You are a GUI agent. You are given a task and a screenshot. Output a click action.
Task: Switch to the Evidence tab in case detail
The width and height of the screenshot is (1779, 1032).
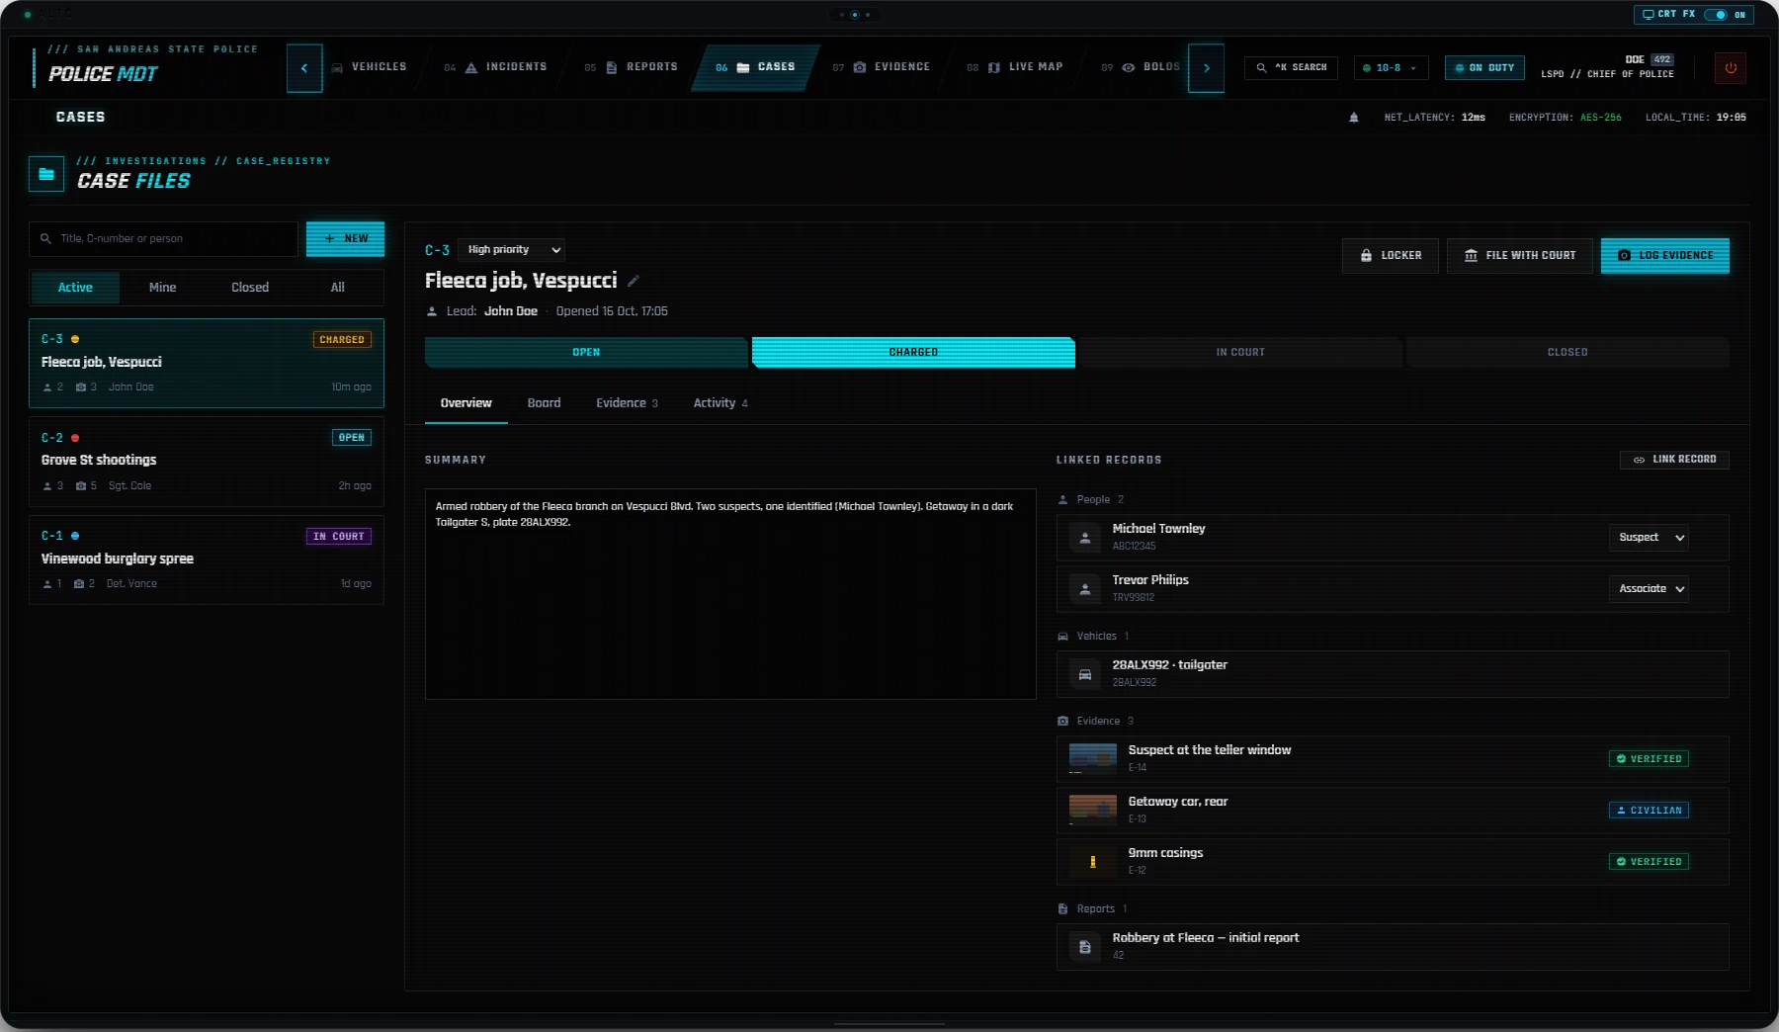[627, 403]
